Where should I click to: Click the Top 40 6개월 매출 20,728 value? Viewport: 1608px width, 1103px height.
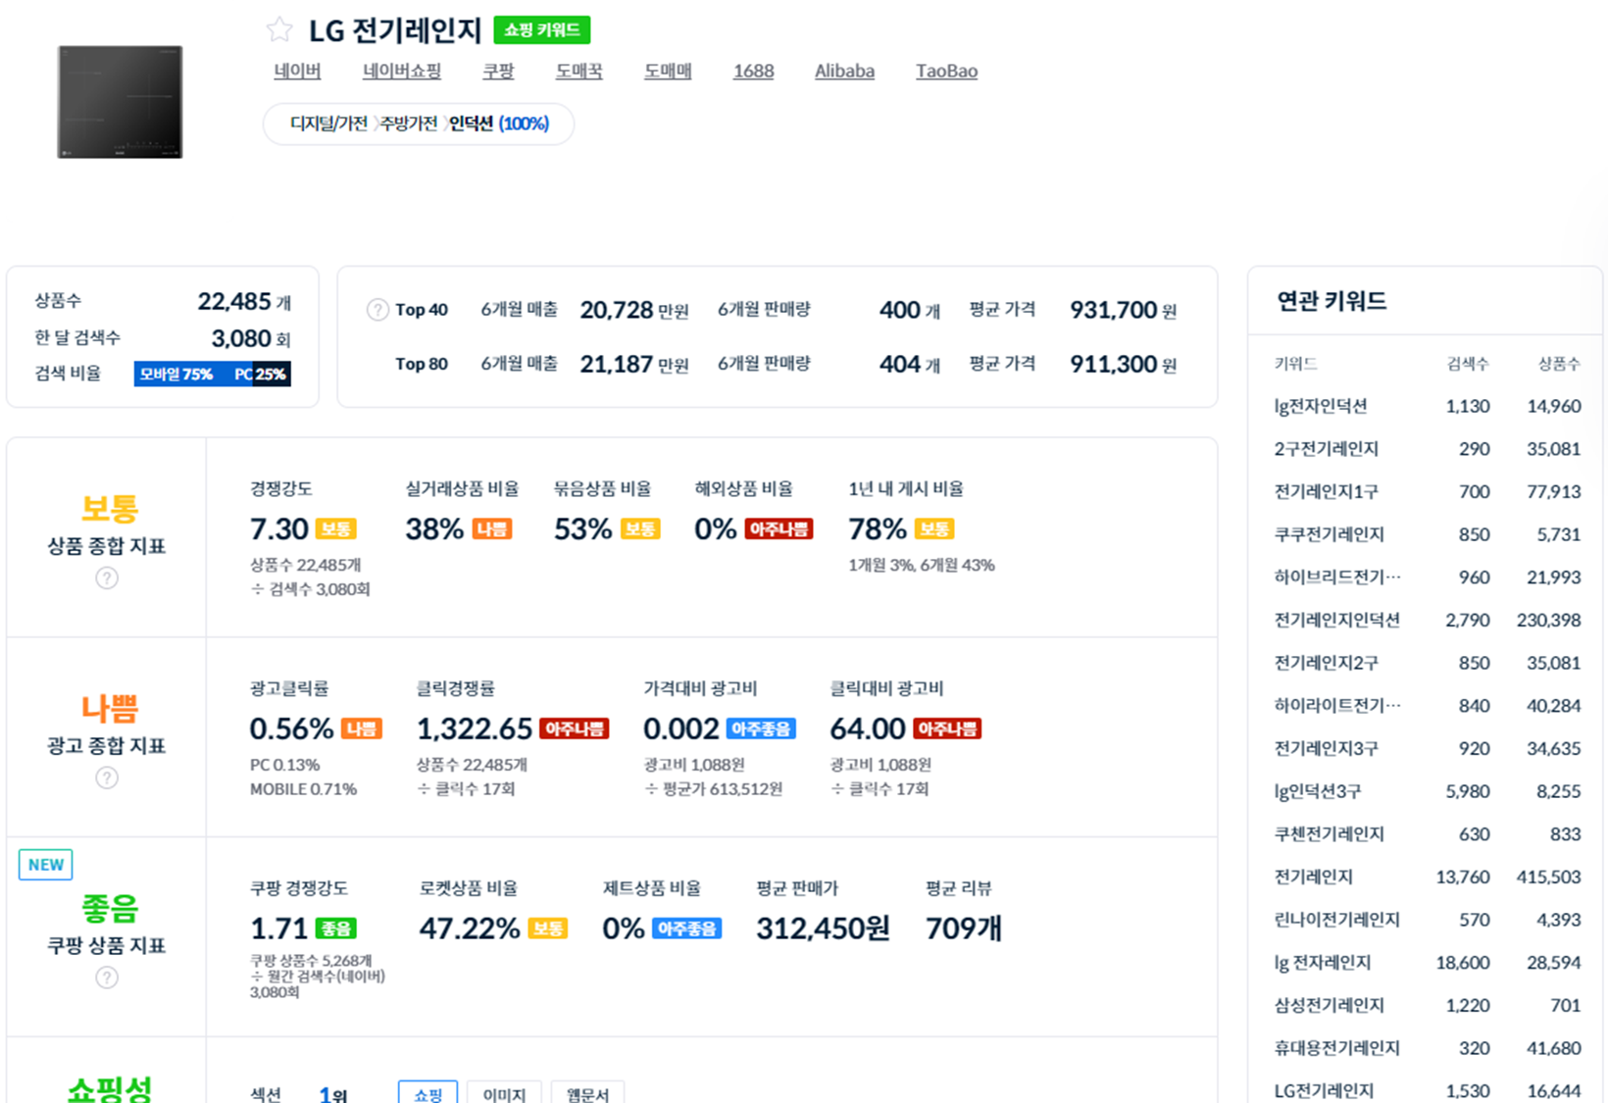pyautogui.click(x=617, y=310)
